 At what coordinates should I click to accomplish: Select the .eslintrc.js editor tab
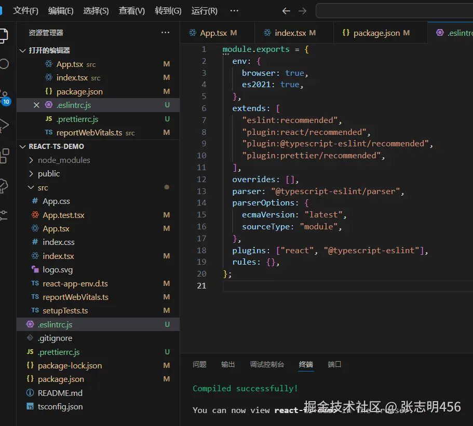[x=450, y=33]
